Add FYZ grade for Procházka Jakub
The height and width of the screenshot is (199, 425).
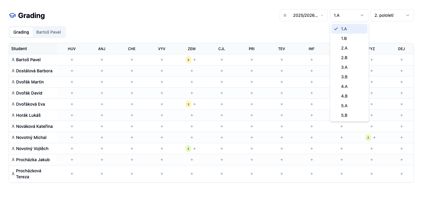(x=372, y=160)
